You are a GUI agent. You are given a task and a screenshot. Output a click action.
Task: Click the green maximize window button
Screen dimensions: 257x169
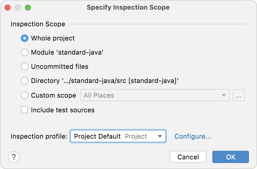(28, 8)
